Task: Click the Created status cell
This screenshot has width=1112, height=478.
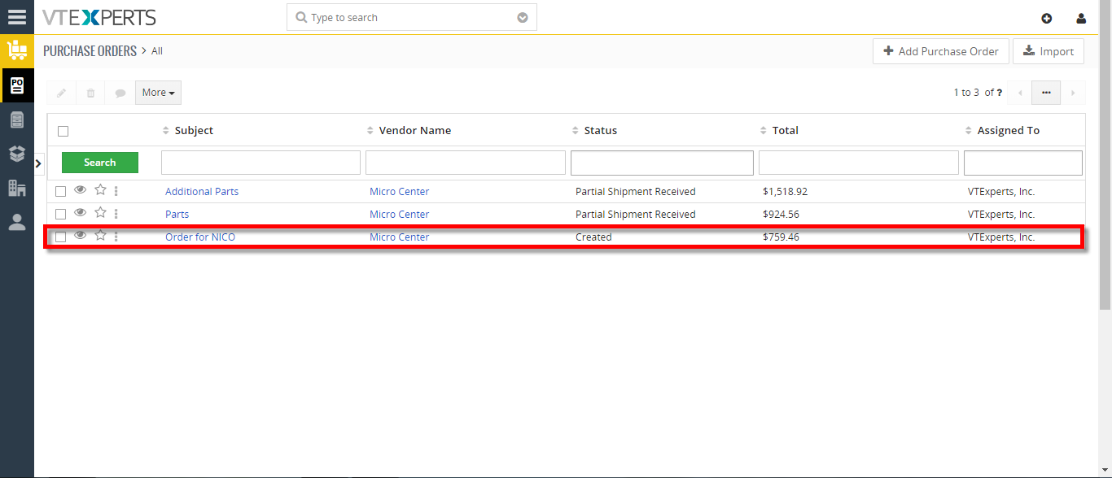Action: (593, 237)
